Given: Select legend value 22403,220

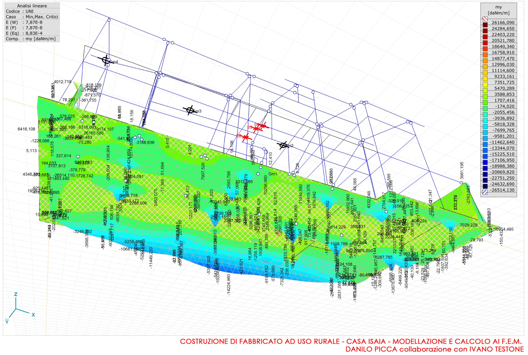Looking at the screenshot, I should point(503,34).
